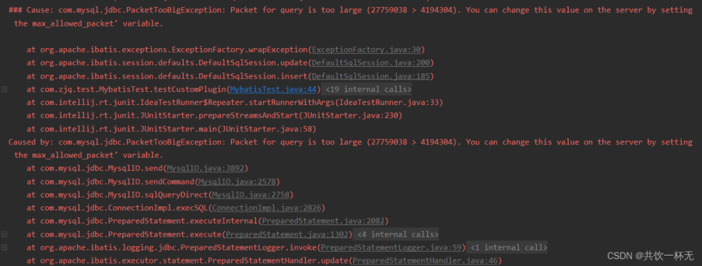Jump to MybatisTest.java:44 source

coord(273,90)
